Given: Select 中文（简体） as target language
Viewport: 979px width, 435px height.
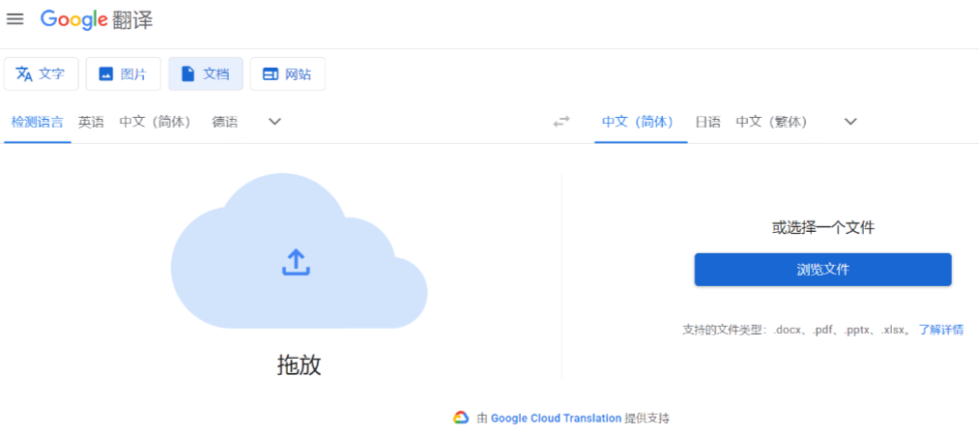Looking at the screenshot, I should click(x=638, y=123).
